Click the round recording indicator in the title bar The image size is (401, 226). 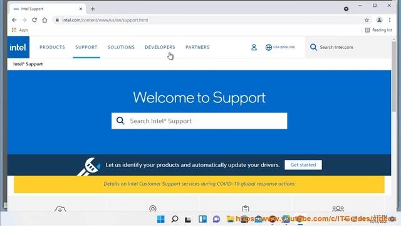tap(346, 9)
